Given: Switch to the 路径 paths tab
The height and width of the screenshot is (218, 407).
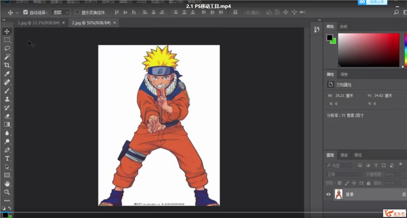Looking at the screenshot, I should (358, 155).
